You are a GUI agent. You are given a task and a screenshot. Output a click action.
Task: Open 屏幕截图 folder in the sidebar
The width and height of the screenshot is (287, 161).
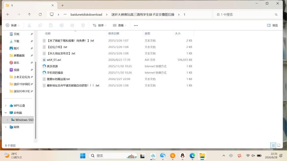19,55
